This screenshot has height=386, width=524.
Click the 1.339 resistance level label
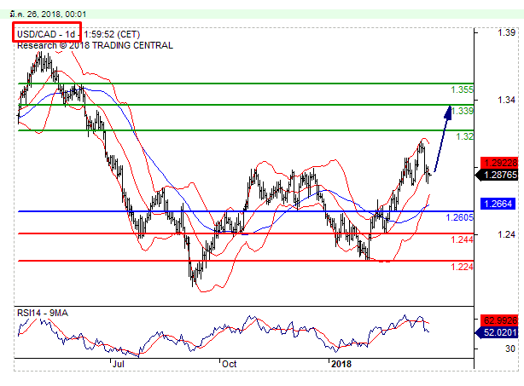[x=462, y=111]
